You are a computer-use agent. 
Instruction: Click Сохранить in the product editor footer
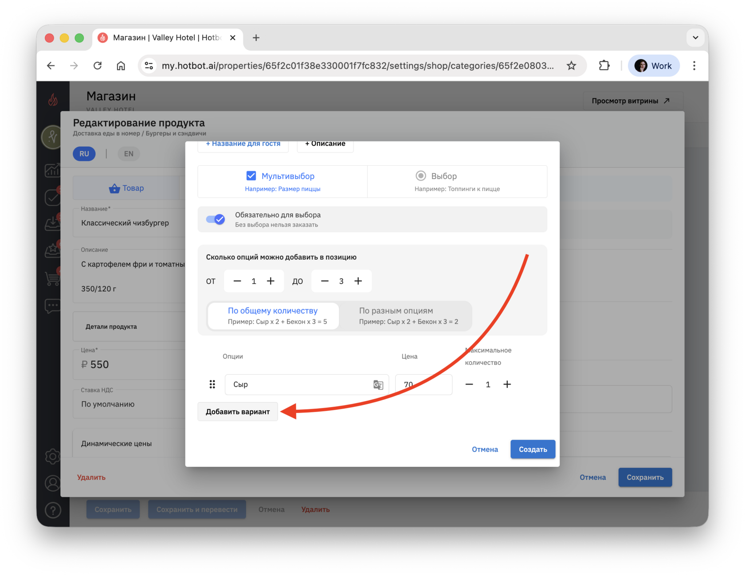pyautogui.click(x=645, y=477)
